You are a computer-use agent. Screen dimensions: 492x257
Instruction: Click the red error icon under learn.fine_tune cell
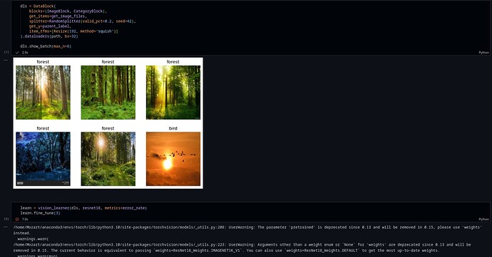[x=17, y=219]
